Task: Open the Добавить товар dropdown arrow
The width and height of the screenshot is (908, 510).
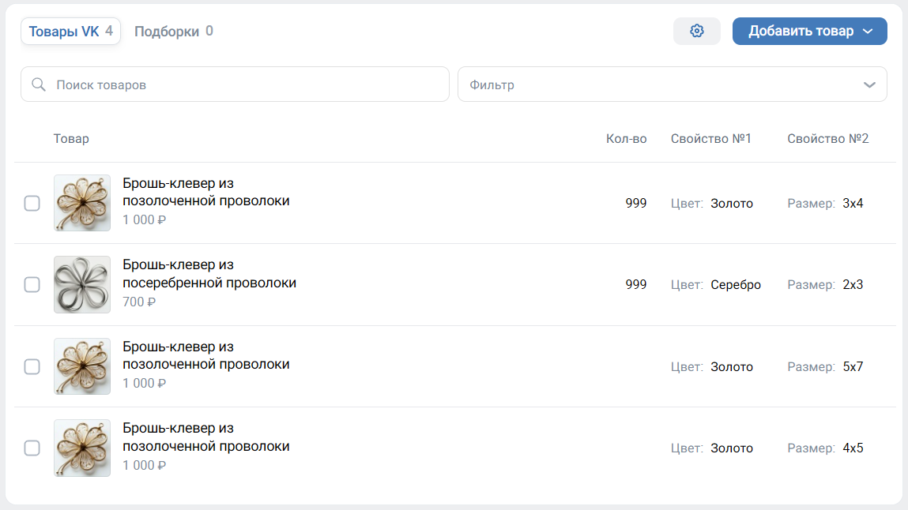Action: point(868,32)
